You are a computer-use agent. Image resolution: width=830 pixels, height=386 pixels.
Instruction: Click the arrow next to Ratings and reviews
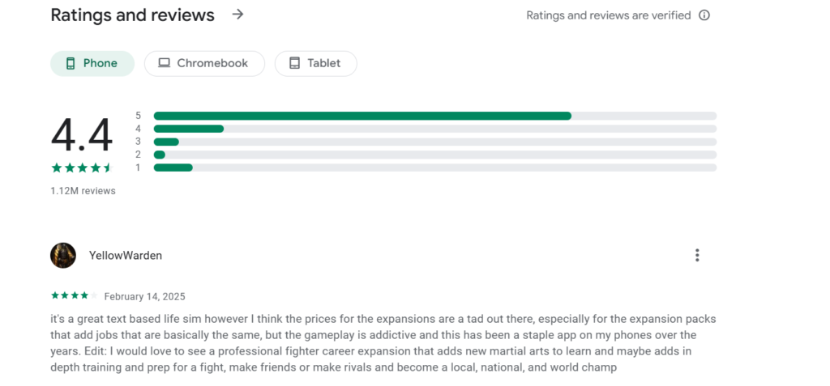[x=237, y=15]
